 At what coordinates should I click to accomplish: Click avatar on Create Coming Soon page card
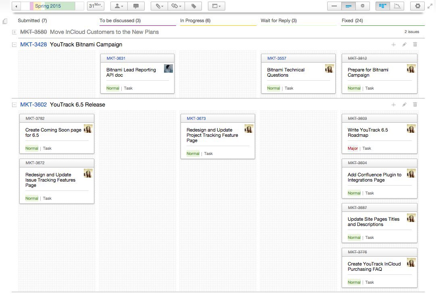tap(88, 129)
